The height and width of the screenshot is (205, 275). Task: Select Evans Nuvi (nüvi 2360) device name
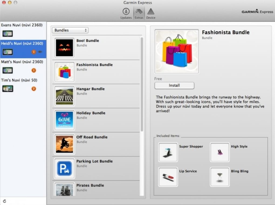click(22, 25)
